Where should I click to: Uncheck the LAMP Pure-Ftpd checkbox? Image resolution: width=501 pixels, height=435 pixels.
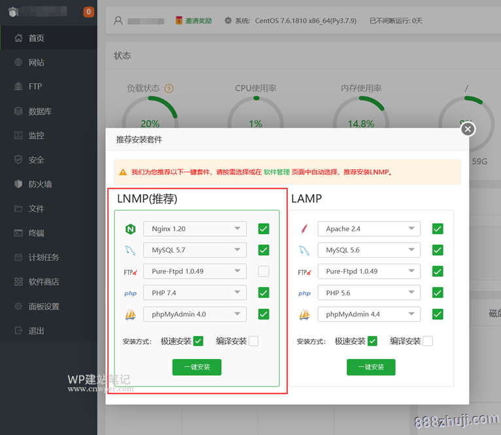pos(438,271)
